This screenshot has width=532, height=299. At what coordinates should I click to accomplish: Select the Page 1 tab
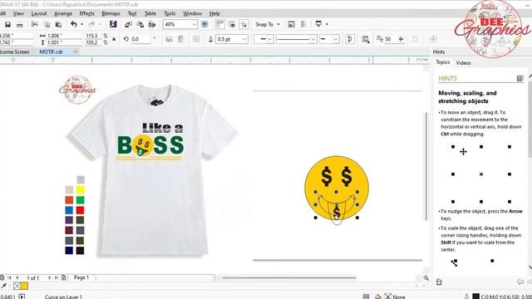point(81,277)
